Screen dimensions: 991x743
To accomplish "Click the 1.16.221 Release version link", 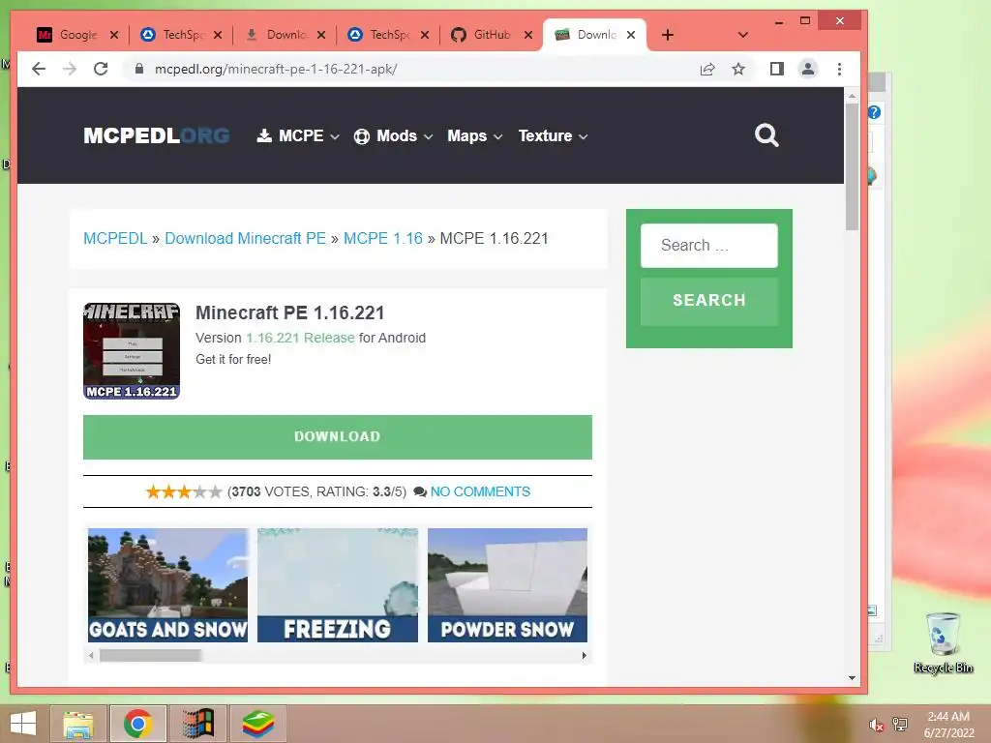I will (x=300, y=338).
